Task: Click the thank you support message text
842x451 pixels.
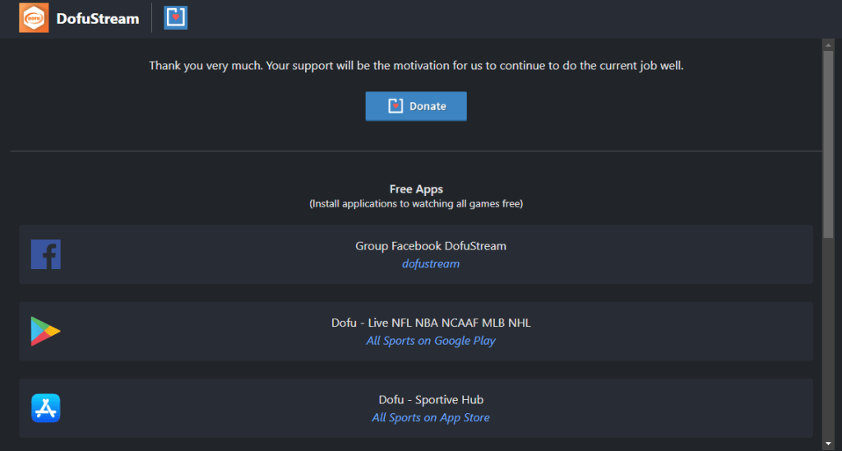Action: (416, 65)
